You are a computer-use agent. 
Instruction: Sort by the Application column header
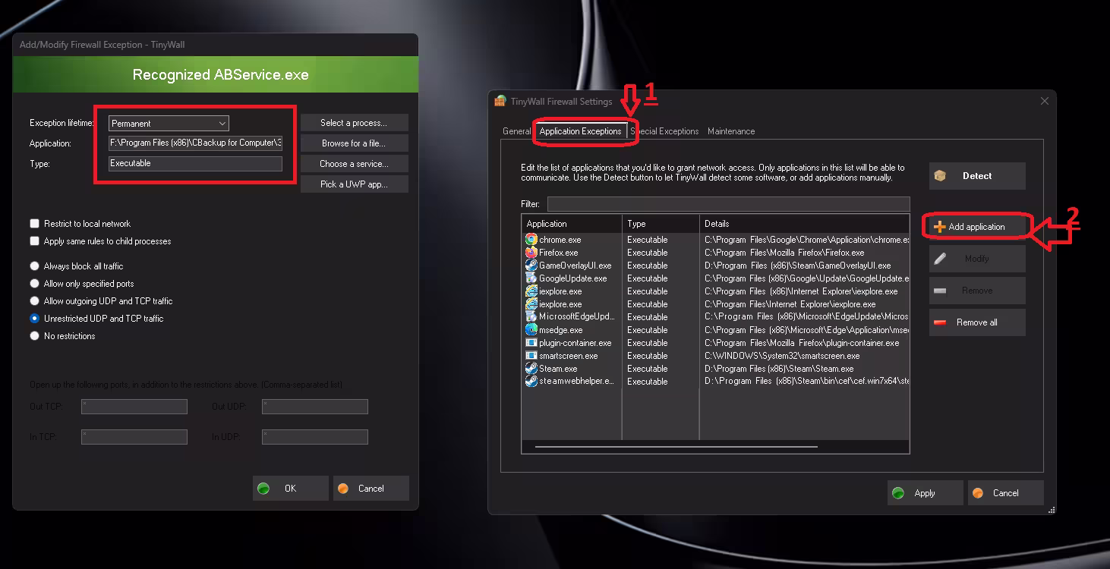[572, 224]
